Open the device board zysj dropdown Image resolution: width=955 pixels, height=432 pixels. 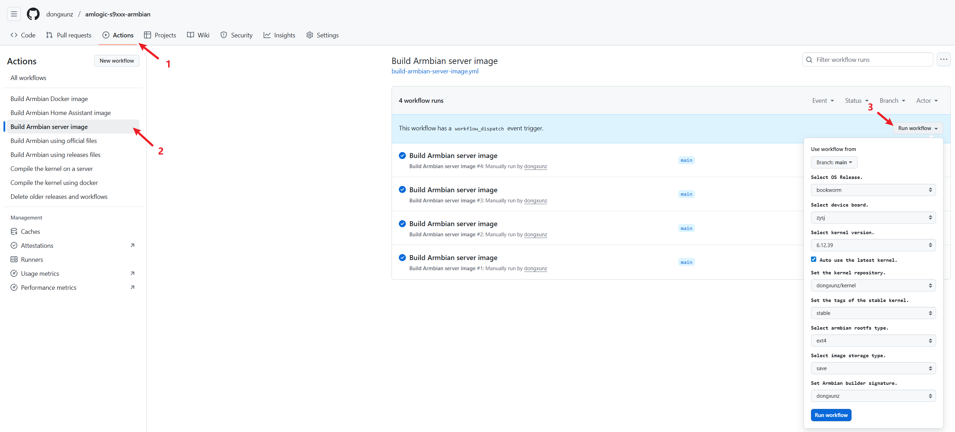coord(873,218)
